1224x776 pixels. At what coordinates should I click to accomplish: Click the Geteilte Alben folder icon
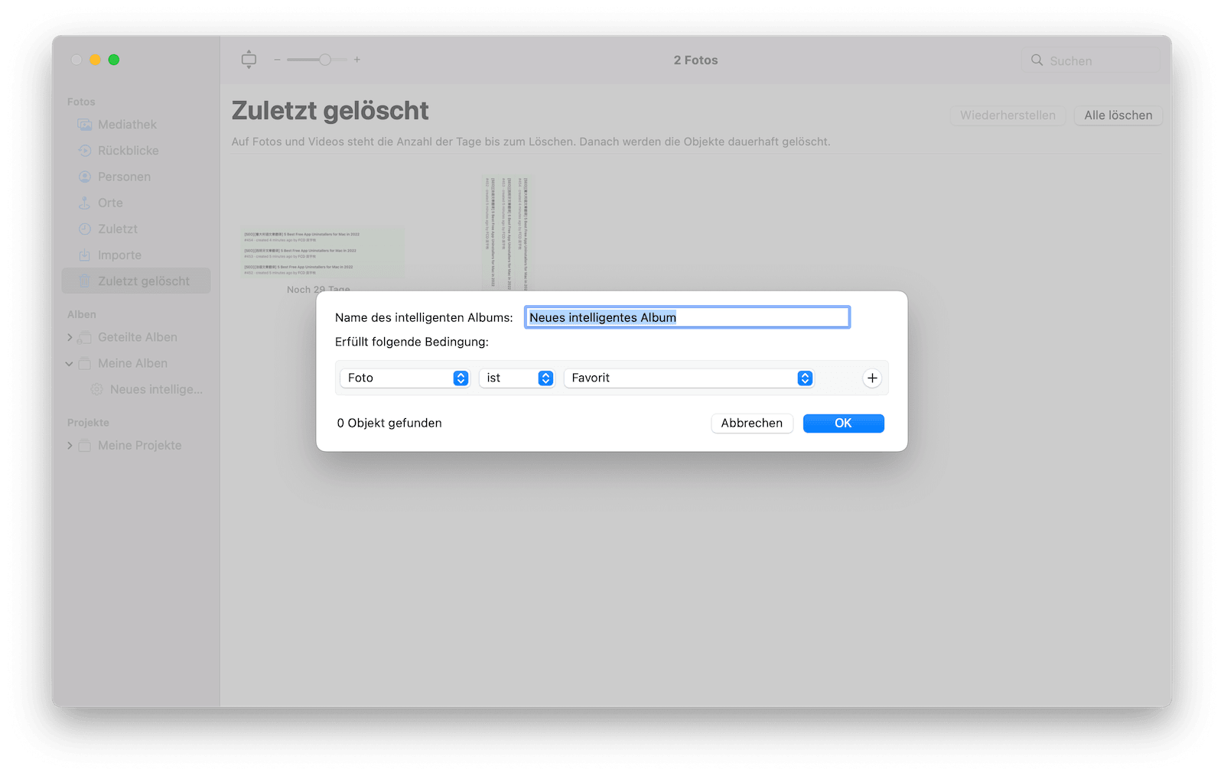point(85,337)
